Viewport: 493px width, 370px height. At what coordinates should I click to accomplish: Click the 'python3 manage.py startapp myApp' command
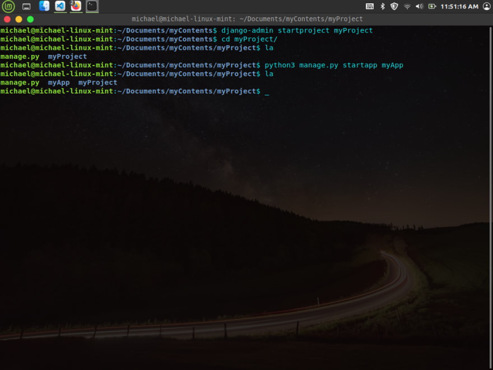click(x=333, y=66)
